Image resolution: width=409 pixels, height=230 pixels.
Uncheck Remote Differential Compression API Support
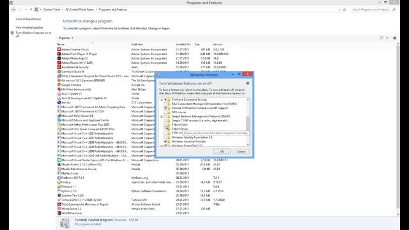(x=166, y=108)
